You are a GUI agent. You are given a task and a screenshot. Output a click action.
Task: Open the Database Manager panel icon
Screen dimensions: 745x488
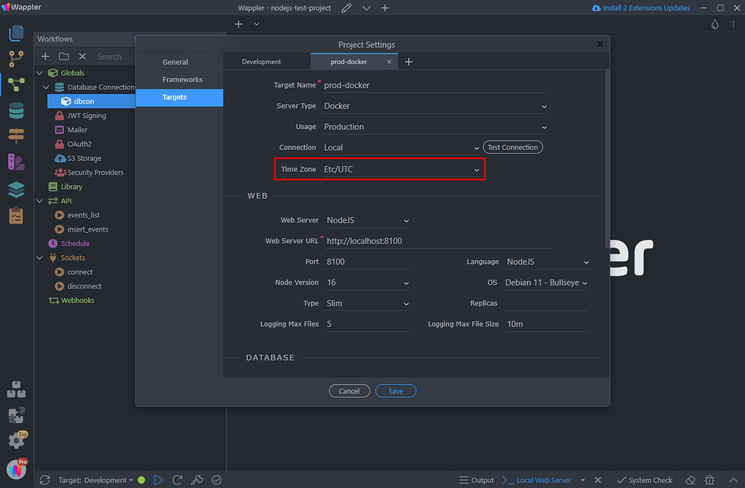(x=16, y=111)
